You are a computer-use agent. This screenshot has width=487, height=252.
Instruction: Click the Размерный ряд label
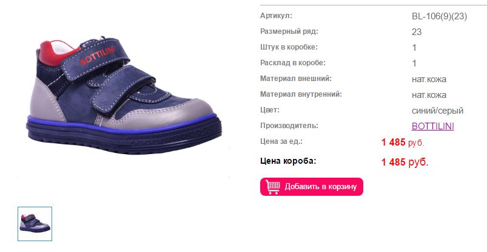click(289, 31)
